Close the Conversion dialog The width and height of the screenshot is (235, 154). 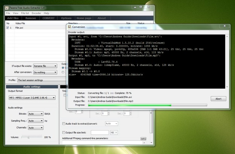(x=224, y=26)
